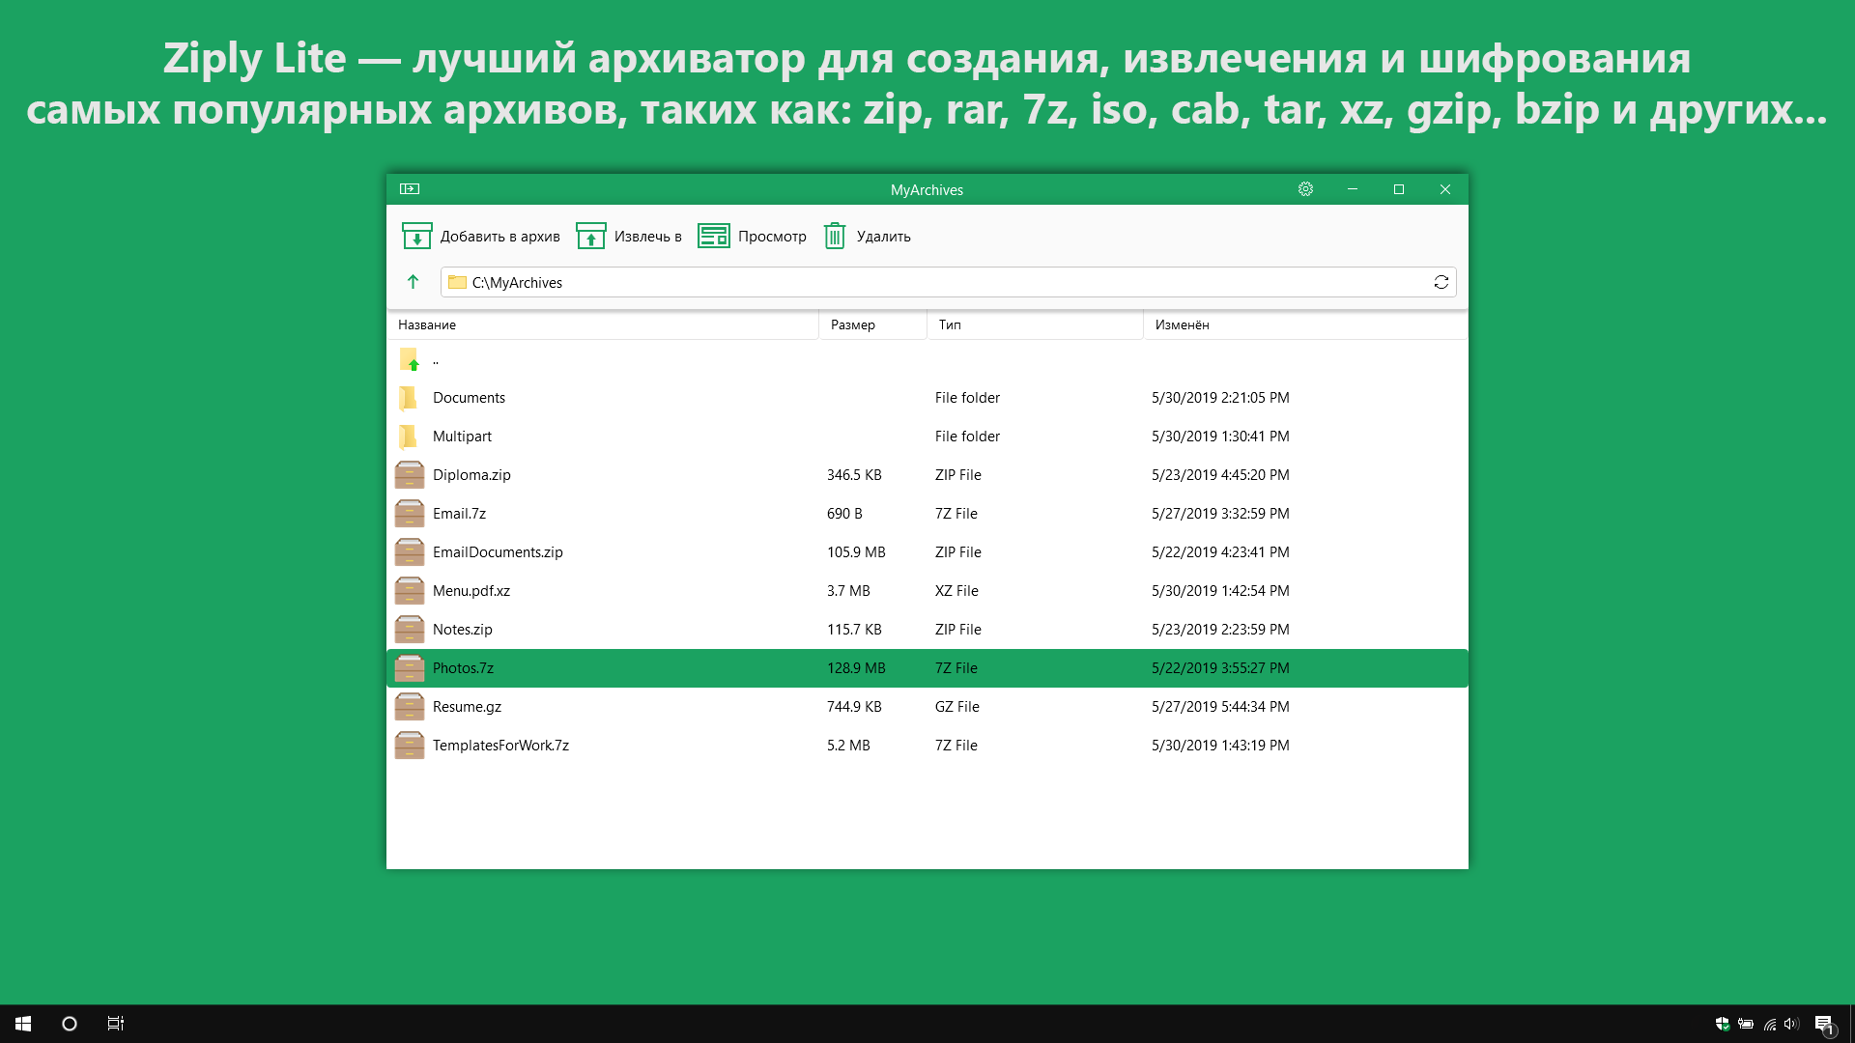Click the Notes.zip archive icon
The image size is (1855, 1043).
[410, 630]
